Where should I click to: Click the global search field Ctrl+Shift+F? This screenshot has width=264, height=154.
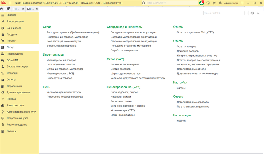170,3
